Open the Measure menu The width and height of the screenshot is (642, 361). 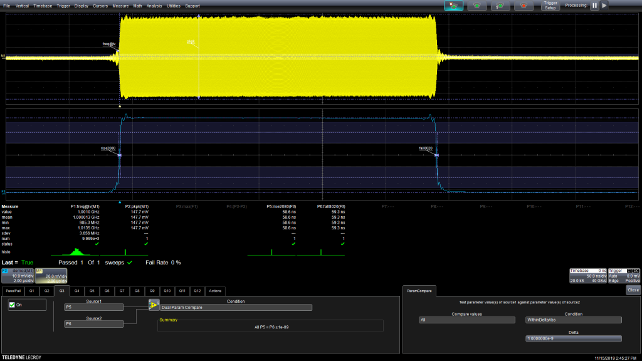120,6
